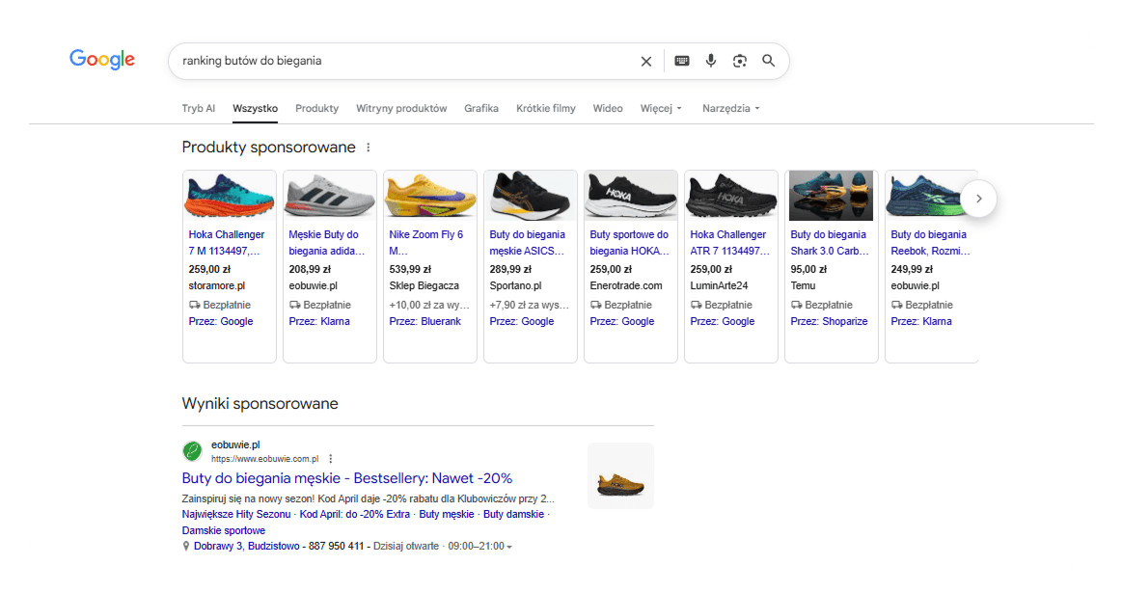Clear the search query with X

click(646, 62)
